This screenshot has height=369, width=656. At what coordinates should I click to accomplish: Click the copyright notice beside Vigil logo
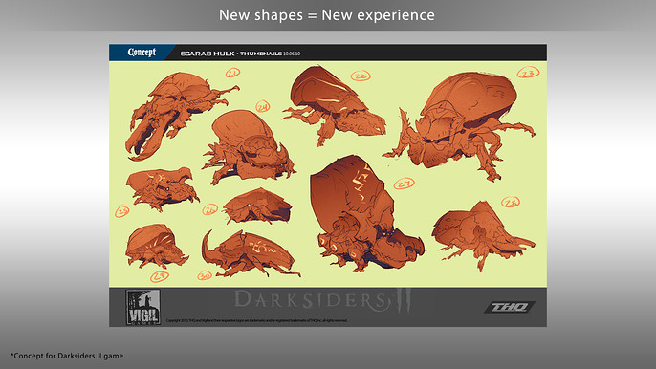256,321
